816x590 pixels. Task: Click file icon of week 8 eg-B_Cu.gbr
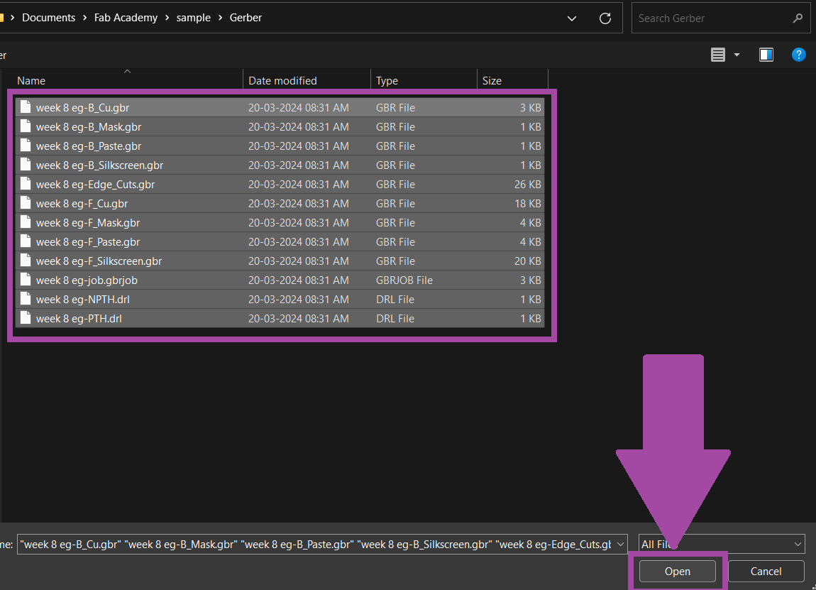26,108
